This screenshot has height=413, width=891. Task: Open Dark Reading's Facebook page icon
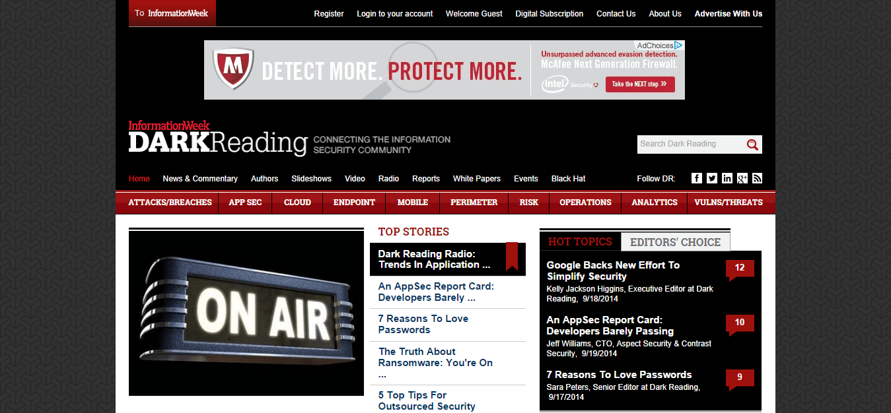697,178
